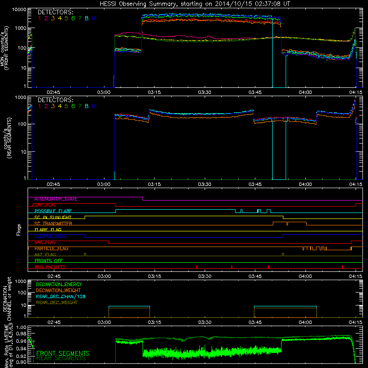Click the '0.92' tick on livetime axis
This screenshot has width=368, height=368.
[22, 356]
